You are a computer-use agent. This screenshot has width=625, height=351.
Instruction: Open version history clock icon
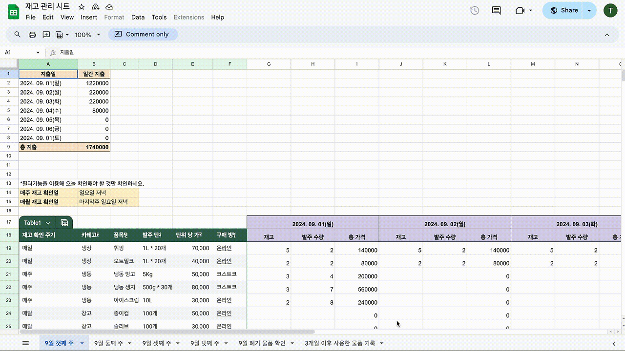click(474, 11)
